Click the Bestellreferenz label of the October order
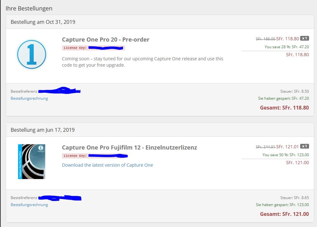Screen dimensions: 317x227 click(x=24, y=91)
